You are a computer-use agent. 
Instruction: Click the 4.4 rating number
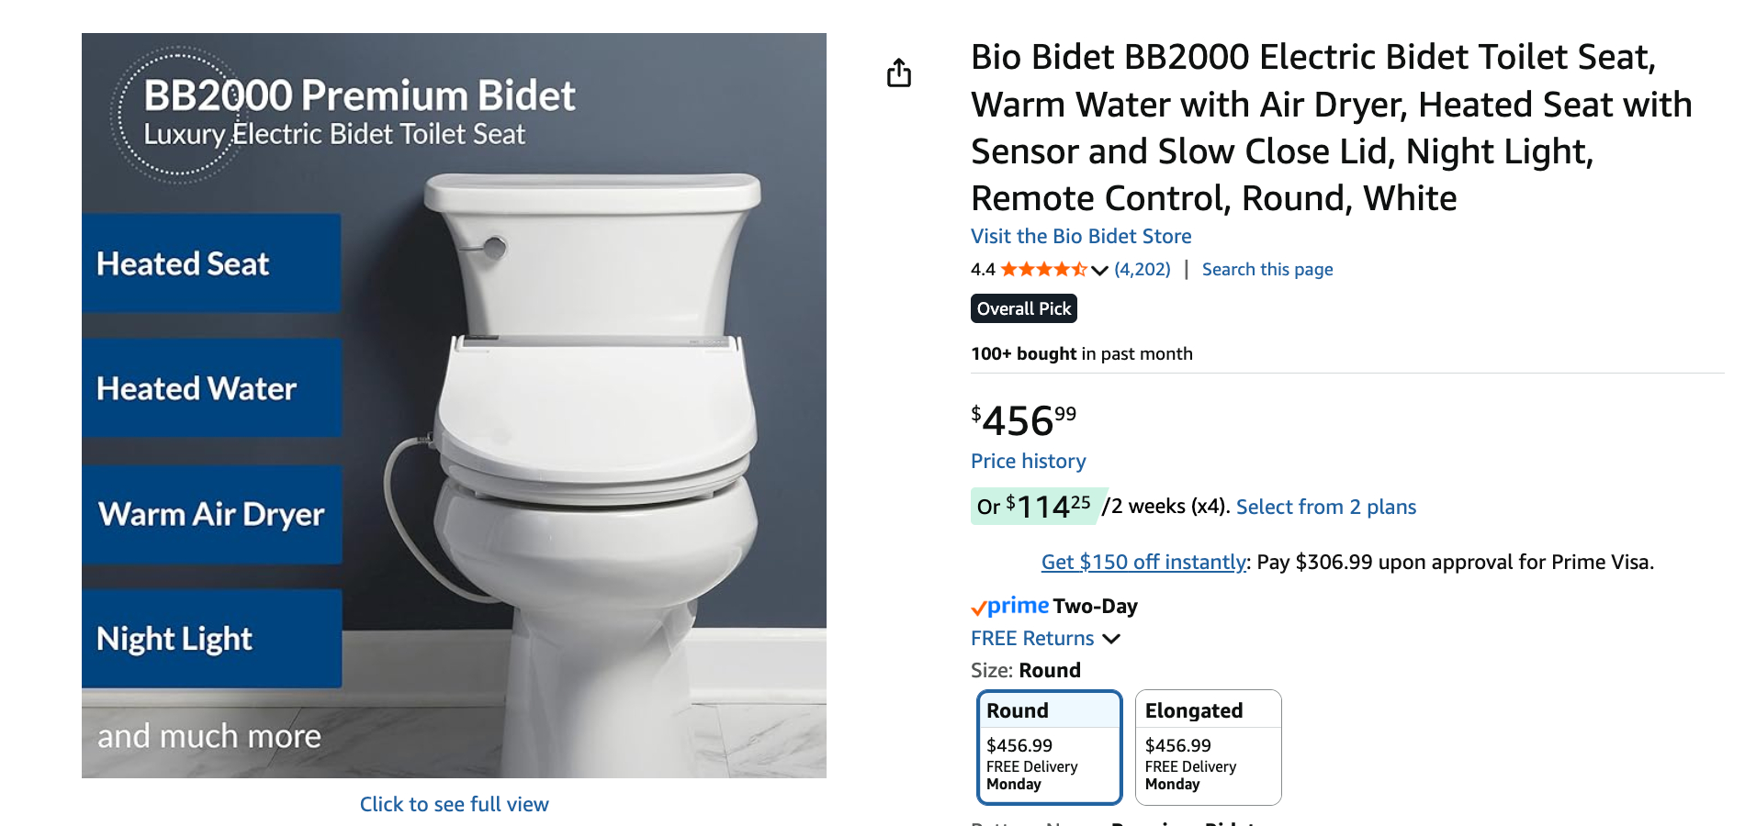pyautogui.click(x=983, y=270)
